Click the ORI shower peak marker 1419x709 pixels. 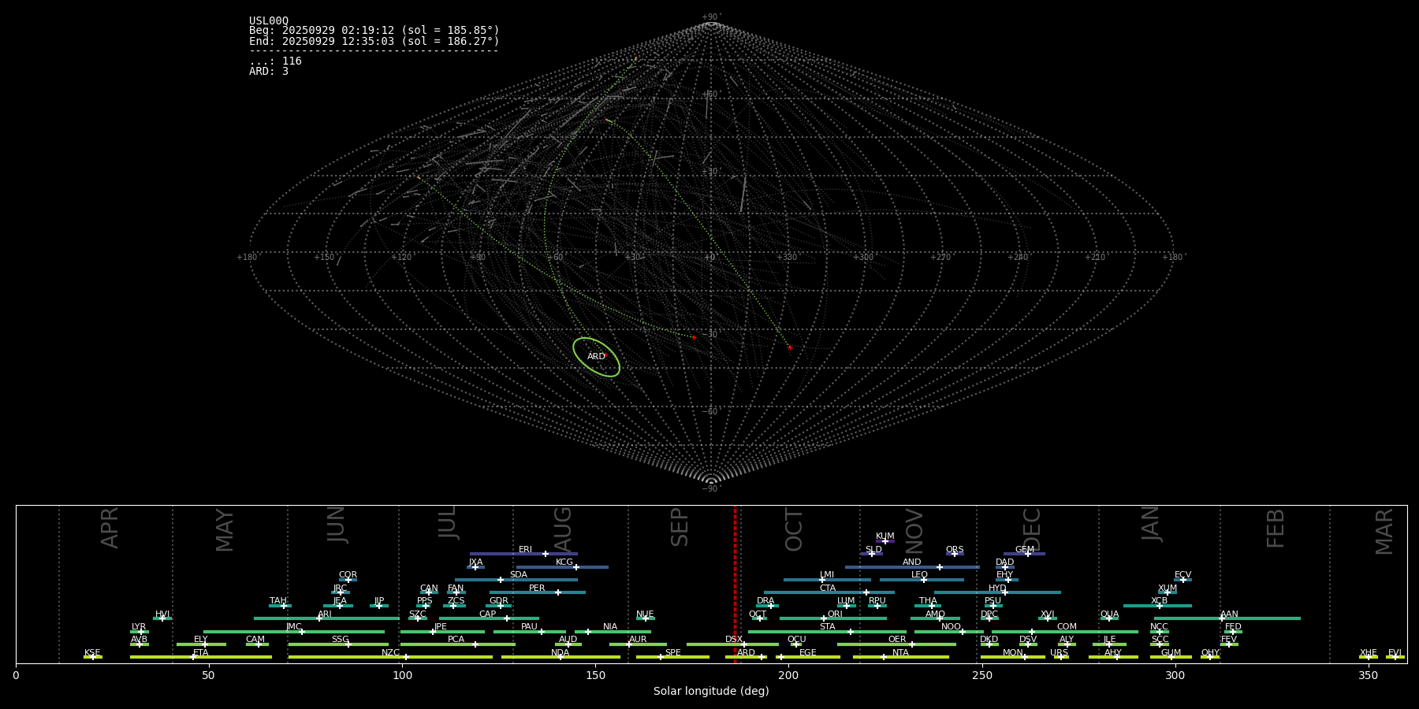824,618
